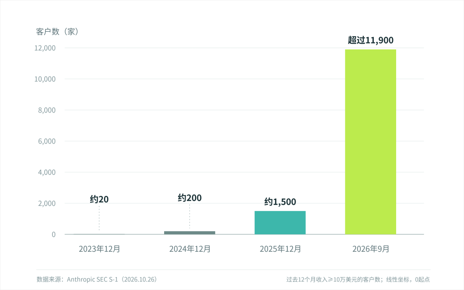Click the gray 2024年12月 bar
Image resolution: width=464 pixels, height=290 pixels.
[x=190, y=232]
